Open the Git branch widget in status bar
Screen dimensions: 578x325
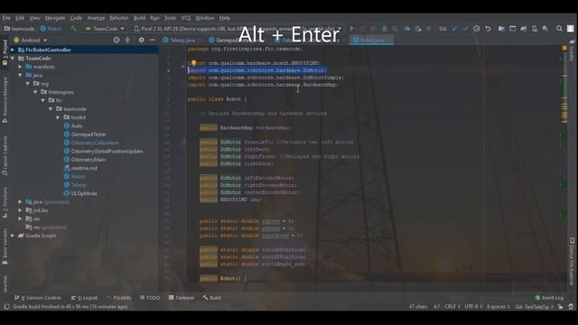click(x=534, y=307)
